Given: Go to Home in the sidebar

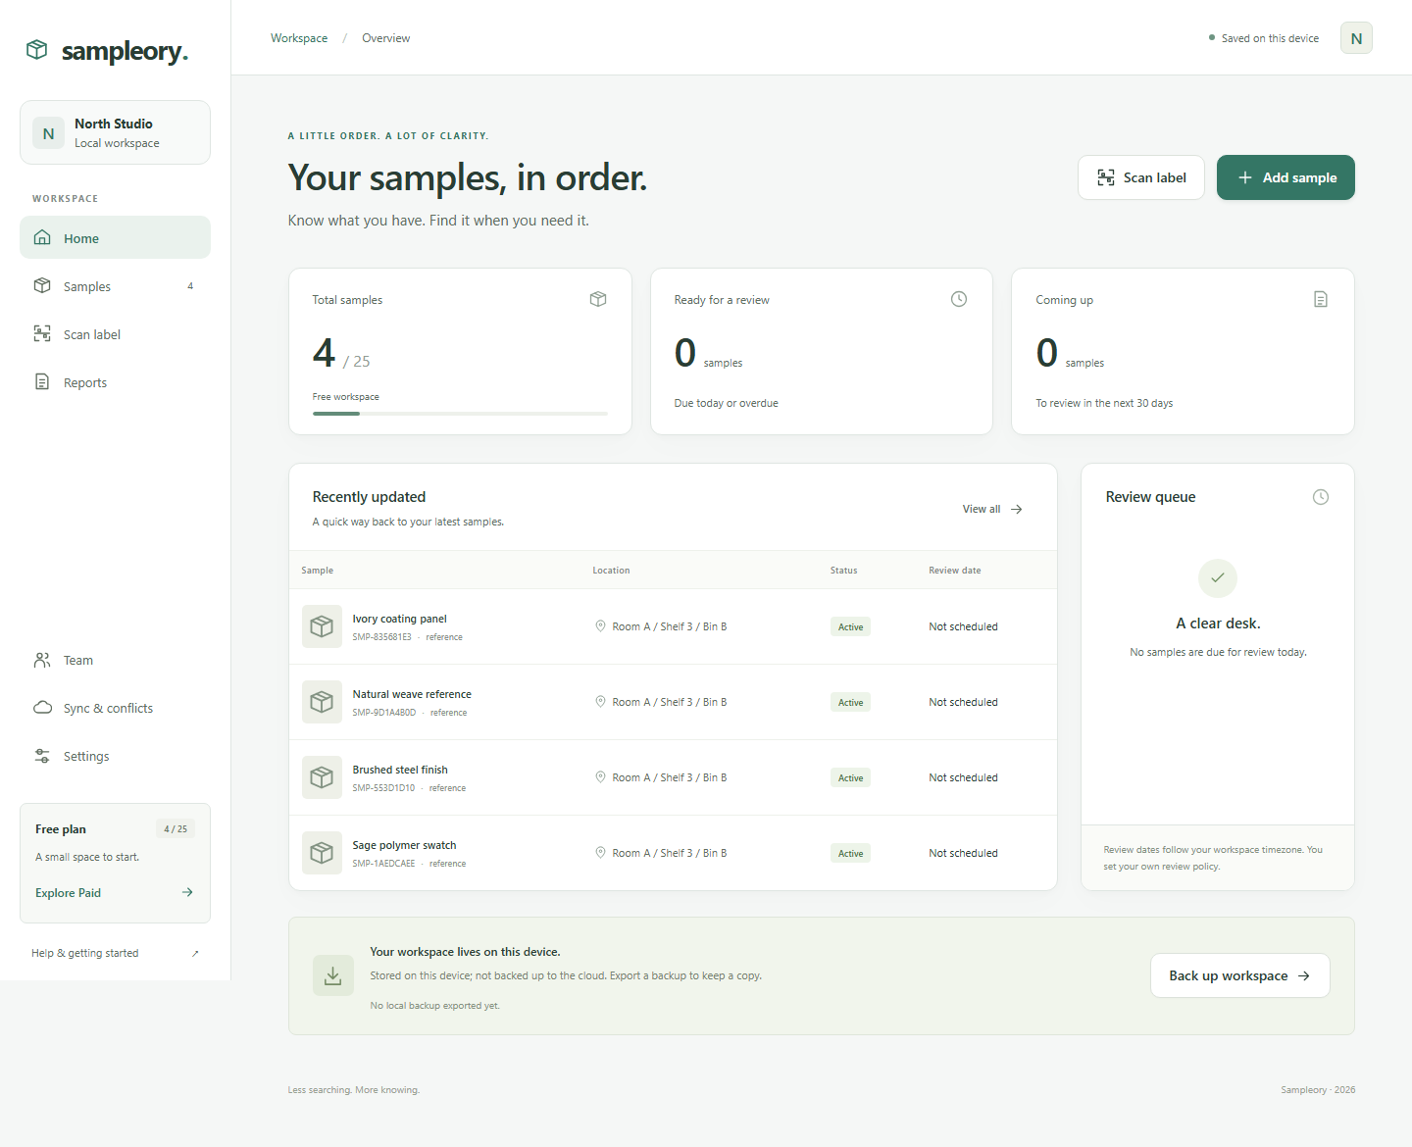Looking at the screenshot, I should (x=115, y=237).
